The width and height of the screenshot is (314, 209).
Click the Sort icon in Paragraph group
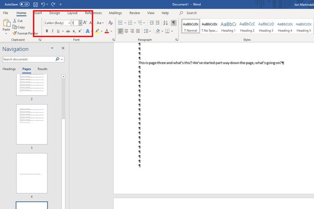[x=166, y=23]
